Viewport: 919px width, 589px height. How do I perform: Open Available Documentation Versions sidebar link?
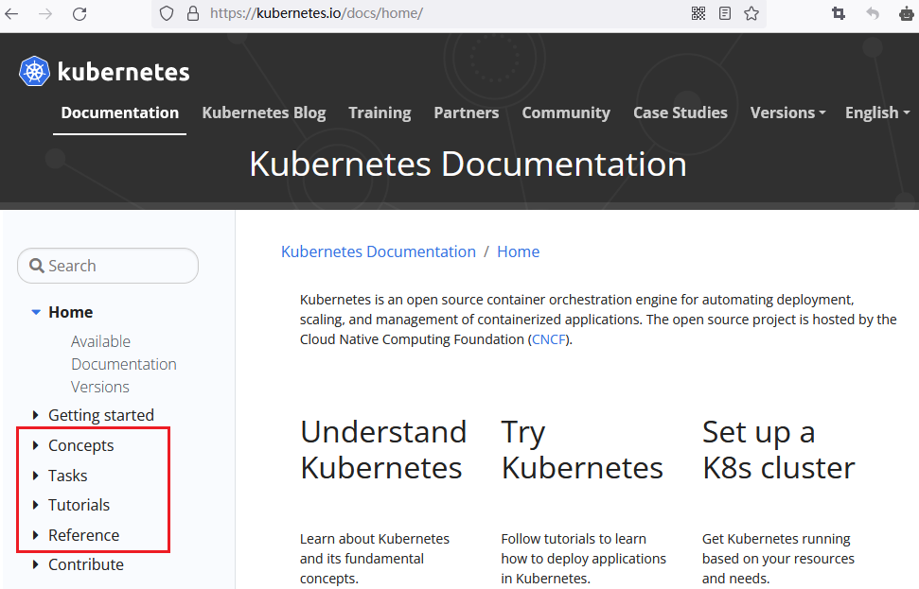[124, 364]
